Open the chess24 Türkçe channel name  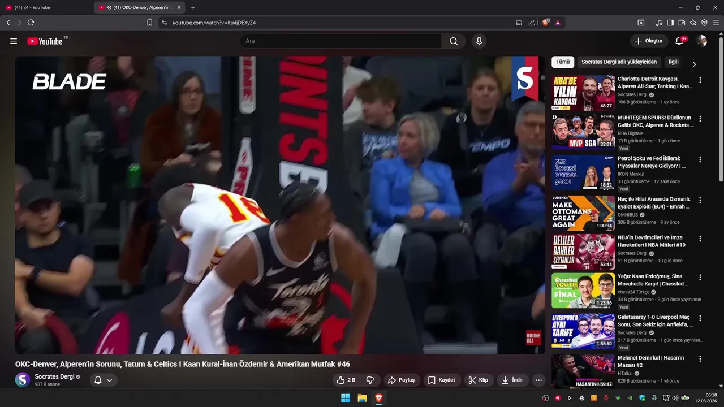point(633,292)
